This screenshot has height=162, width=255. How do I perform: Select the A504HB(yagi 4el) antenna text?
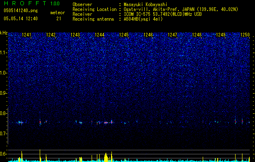143,19
